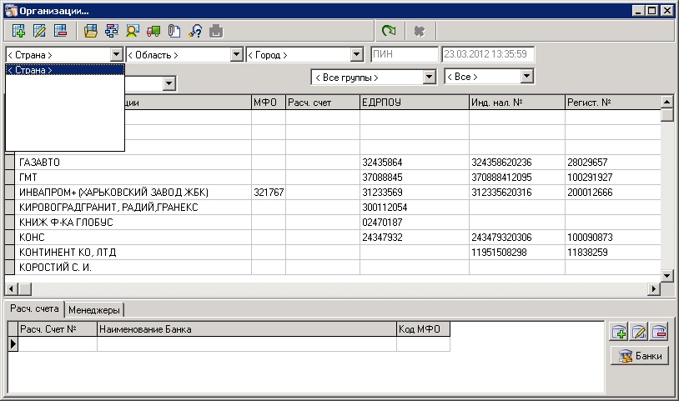Click the delivery truck toolbar icon

pos(153,31)
